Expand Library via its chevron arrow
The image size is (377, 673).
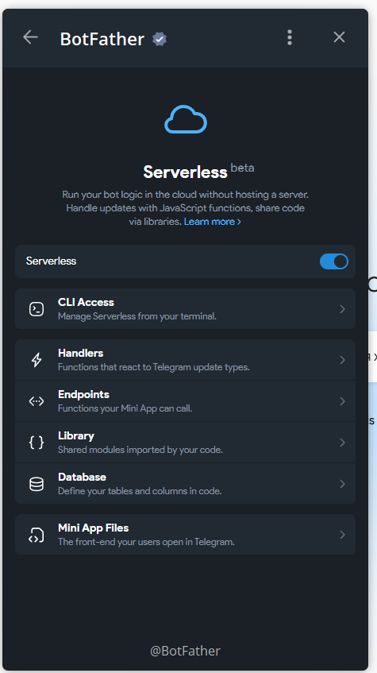342,442
